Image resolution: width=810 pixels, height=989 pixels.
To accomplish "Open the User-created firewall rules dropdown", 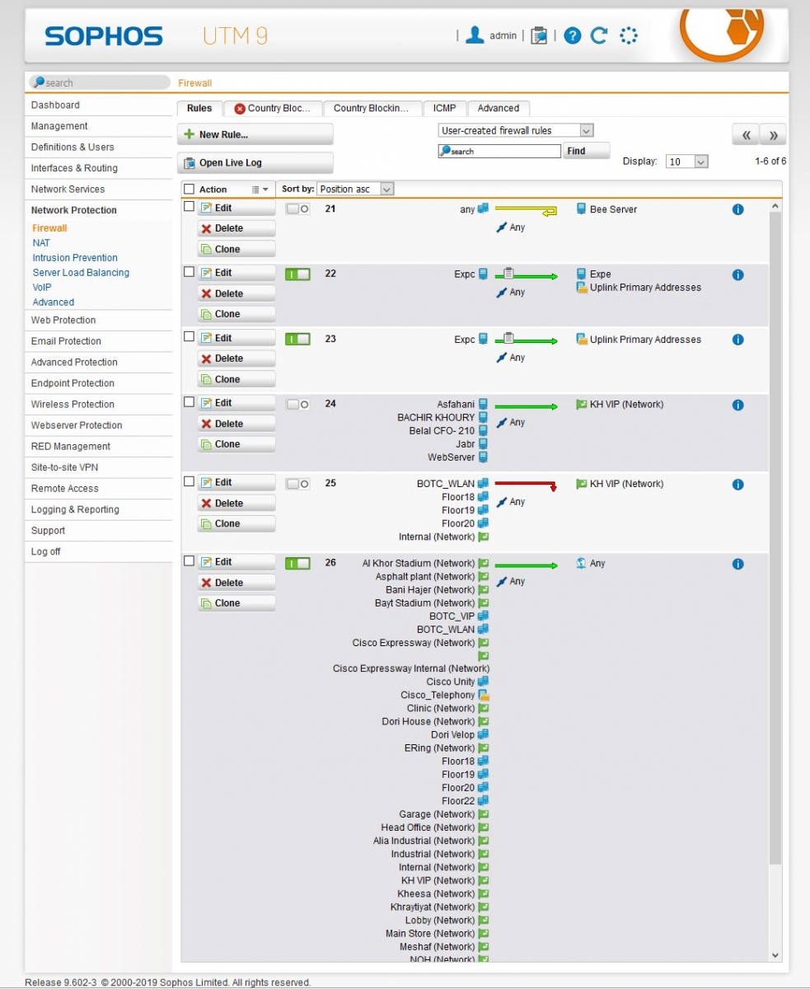I will tap(515, 130).
